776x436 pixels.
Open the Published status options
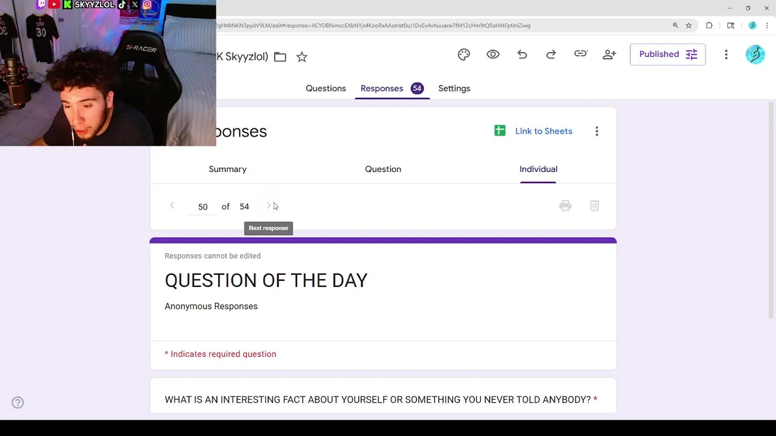667,54
